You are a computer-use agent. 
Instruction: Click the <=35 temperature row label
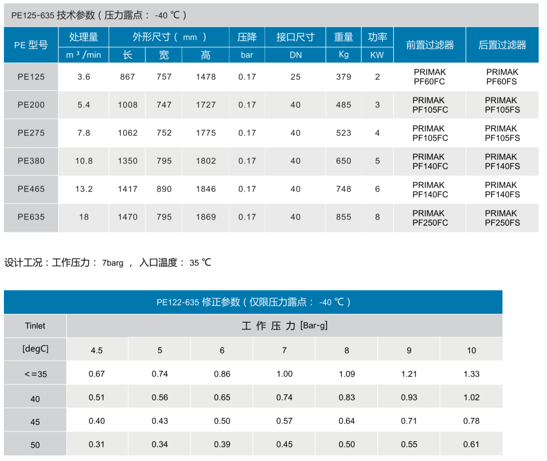click(x=35, y=375)
